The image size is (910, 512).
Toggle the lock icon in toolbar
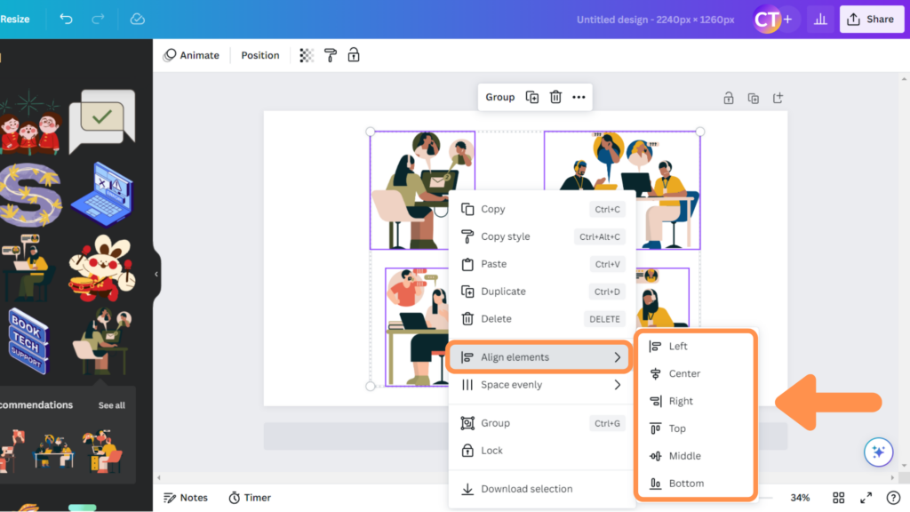tap(354, 55)
